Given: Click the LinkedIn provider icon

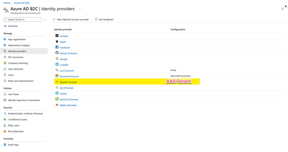Looking at the screenshot, I should (57, 65).
